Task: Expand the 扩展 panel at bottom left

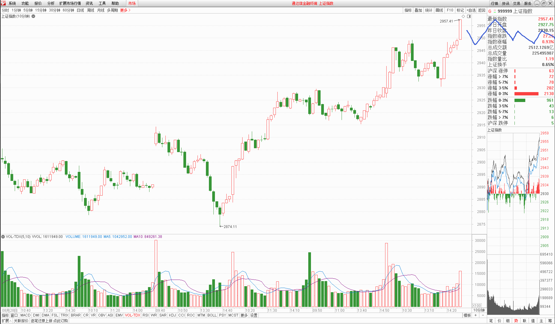Action: coord(6,321)
